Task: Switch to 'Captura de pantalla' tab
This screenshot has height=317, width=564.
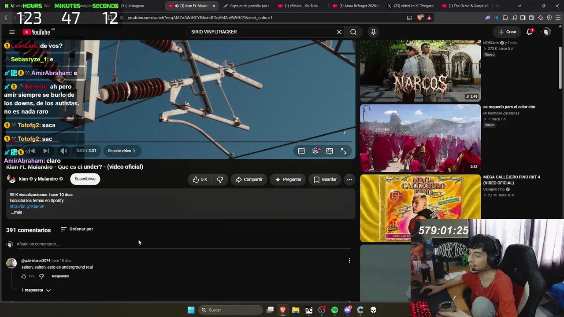Action: click(x=247, y=6)
